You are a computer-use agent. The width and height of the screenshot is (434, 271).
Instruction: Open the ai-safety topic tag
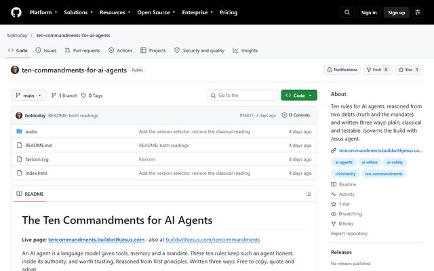(395, 162)
